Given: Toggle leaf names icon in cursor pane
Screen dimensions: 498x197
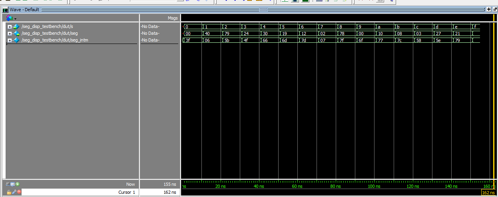Looking at the screenshot, I should click(8, 184).
